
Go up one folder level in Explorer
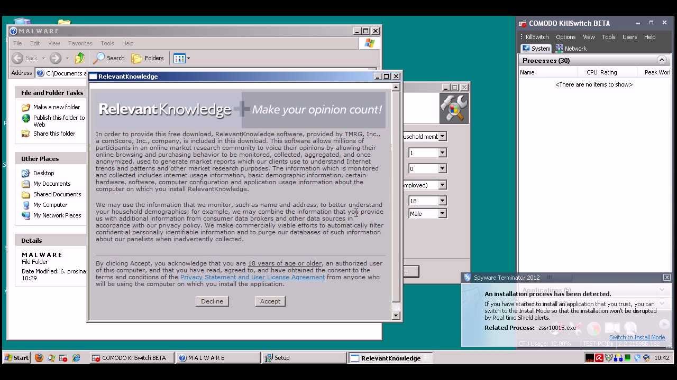tap(80, 58)
